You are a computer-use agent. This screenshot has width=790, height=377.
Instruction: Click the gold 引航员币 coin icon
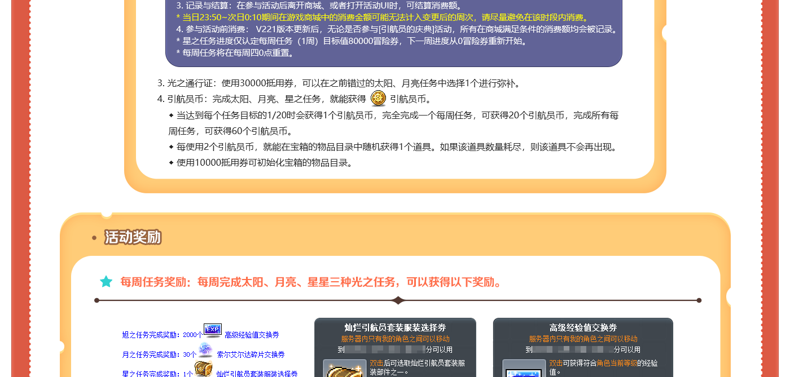378,98
